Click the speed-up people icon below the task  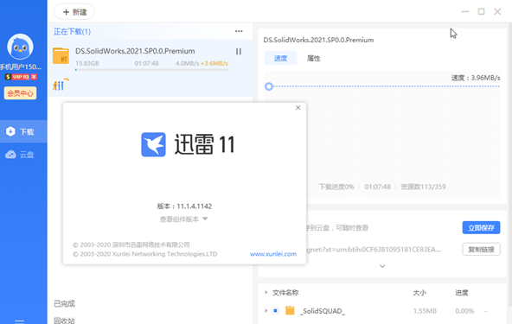(61, 84)
